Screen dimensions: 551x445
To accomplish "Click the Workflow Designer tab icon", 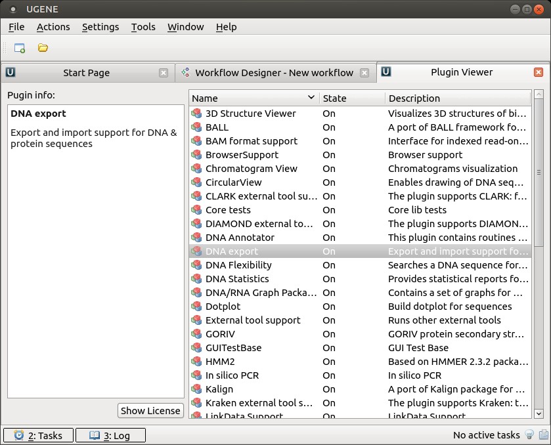I will (x=185, y=72).
